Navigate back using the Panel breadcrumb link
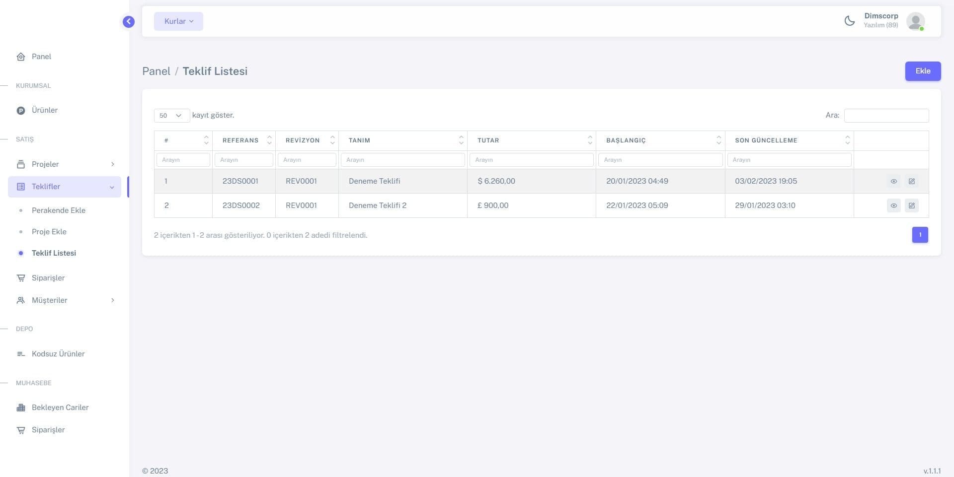 pyautogui.click(x=156, y=70)
